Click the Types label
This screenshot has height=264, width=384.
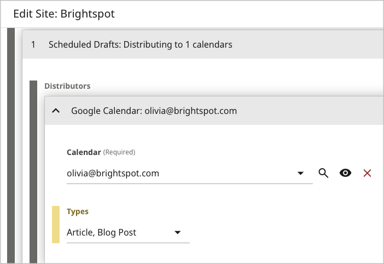(x=78, y=211)
